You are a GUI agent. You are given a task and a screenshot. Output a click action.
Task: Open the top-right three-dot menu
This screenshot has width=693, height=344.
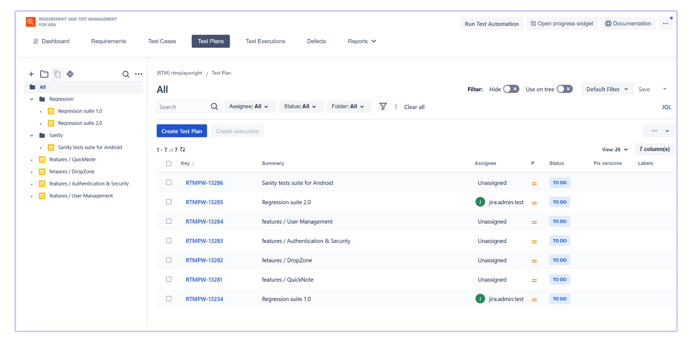(666, 23)
